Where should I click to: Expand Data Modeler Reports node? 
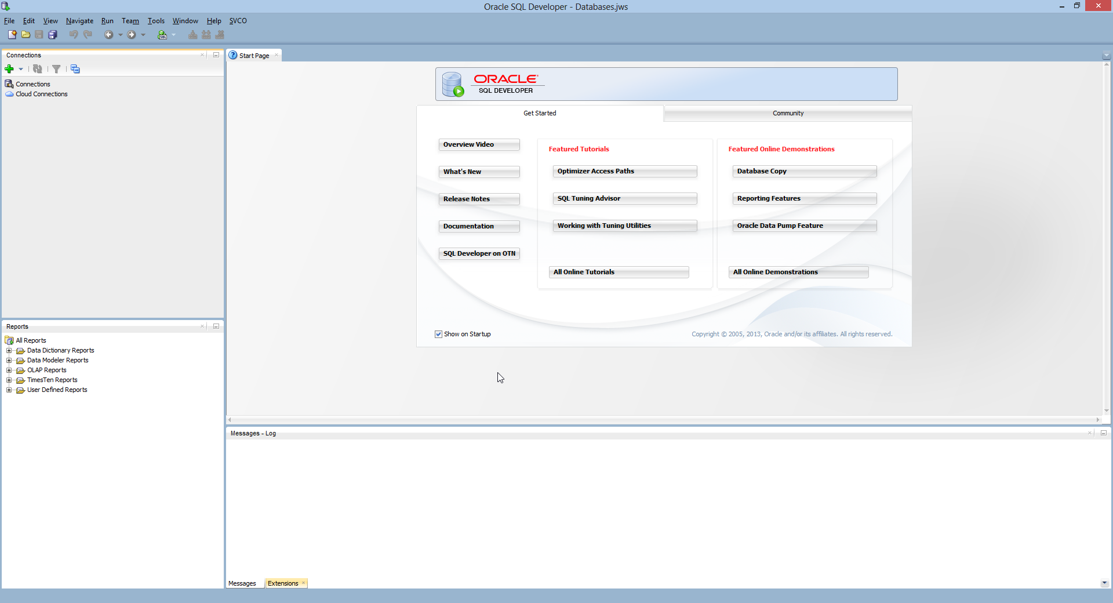point(9,360)
